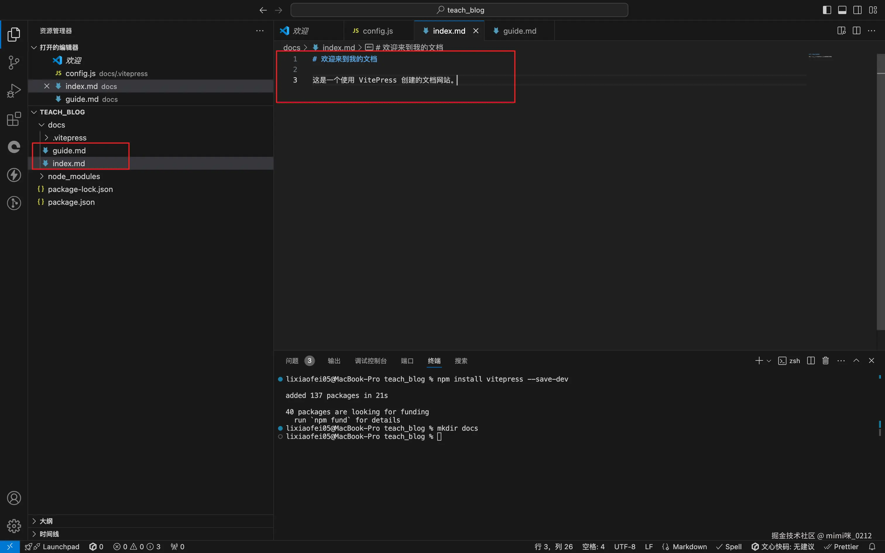Expand the .vitepress folder

pos(69,138)
